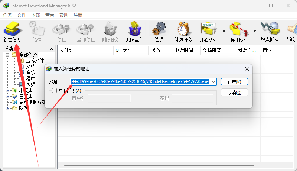Close the 分类 side panel
This screenshot has width=297, height=171.
click(x=52, y=49)
